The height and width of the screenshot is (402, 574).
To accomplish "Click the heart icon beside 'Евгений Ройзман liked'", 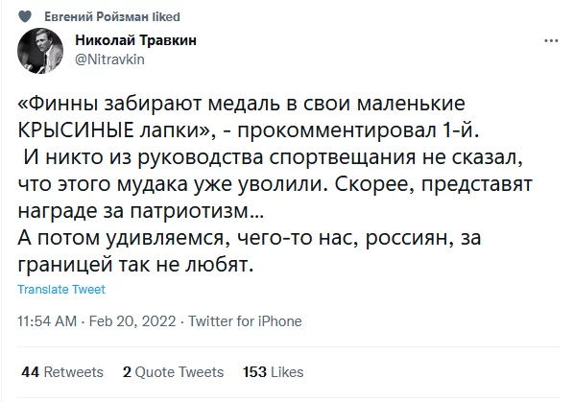I will pos(25,16).
